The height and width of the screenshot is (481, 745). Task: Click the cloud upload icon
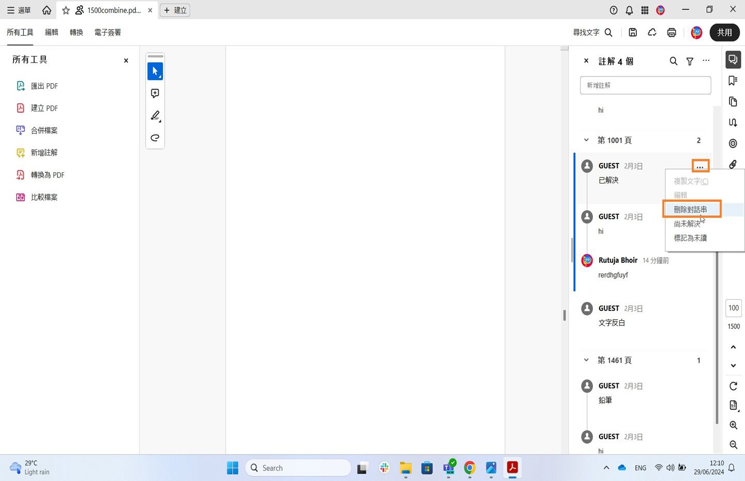[652, 32]
